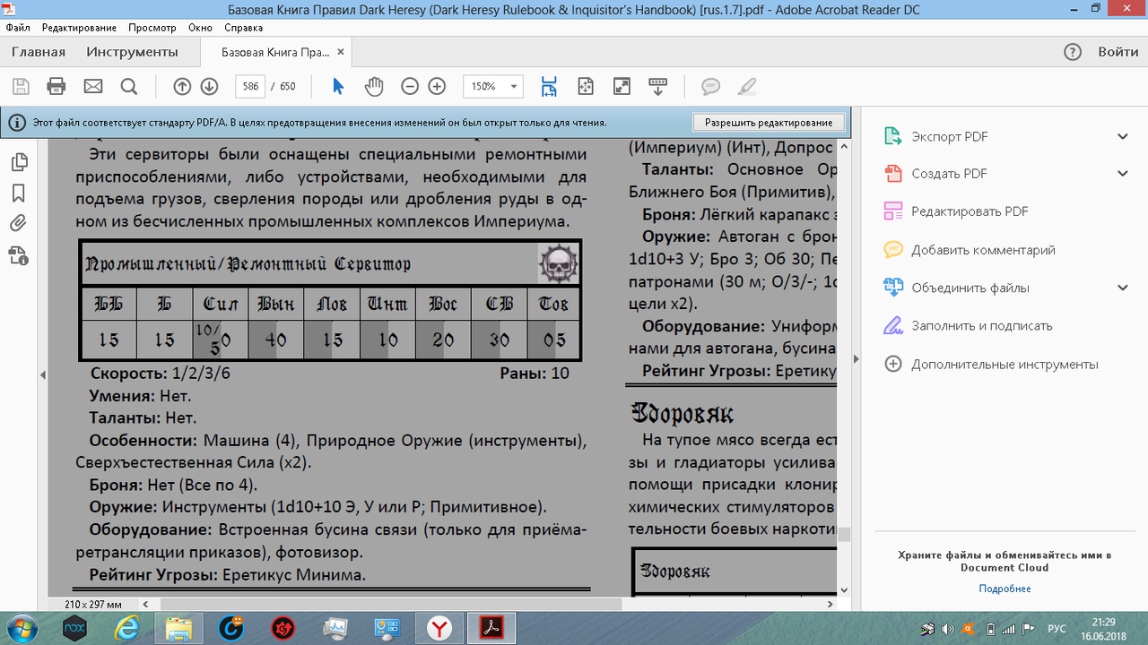The width and height of the screenshot is (1148, 645).
Task: Switch to the Главная tab
Action: pyautogui.click(x=38, y=52)
